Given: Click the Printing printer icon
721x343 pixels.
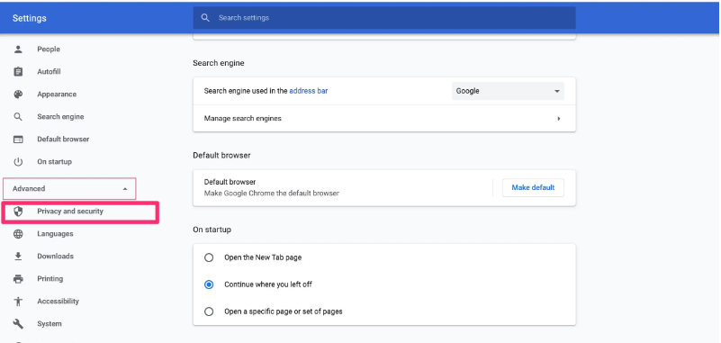Looking at the screenshot, I should 18,278.
